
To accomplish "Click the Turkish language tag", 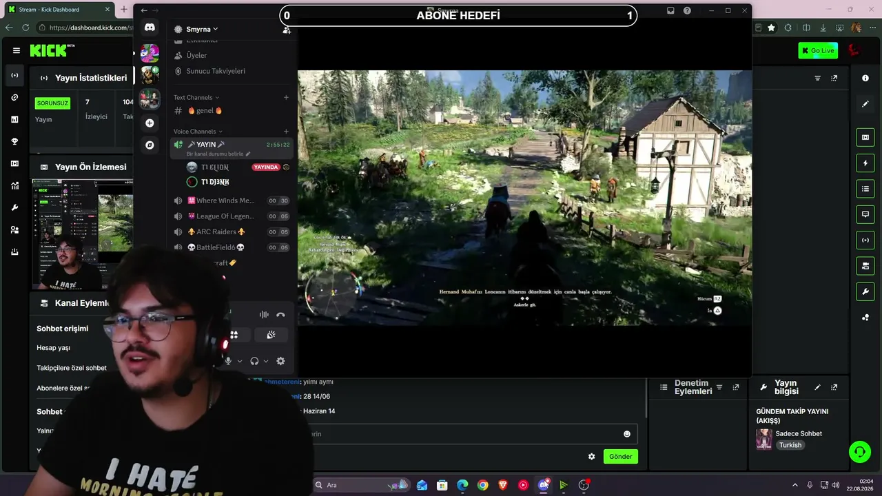I will pos(790,445).
